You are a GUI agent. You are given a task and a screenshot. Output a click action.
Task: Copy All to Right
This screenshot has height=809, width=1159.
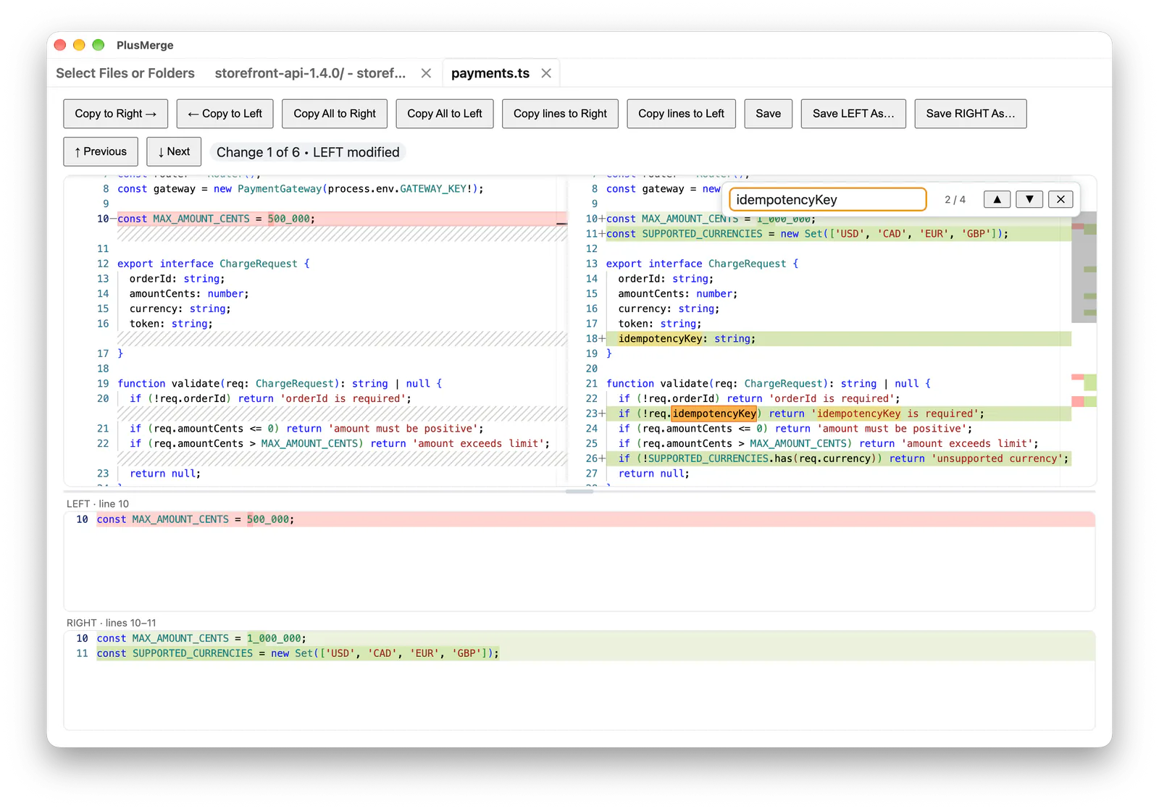[x=335, y=114]
